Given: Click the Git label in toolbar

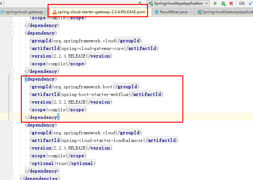Looking at the screenshot, I should click(x=242, y=3).
